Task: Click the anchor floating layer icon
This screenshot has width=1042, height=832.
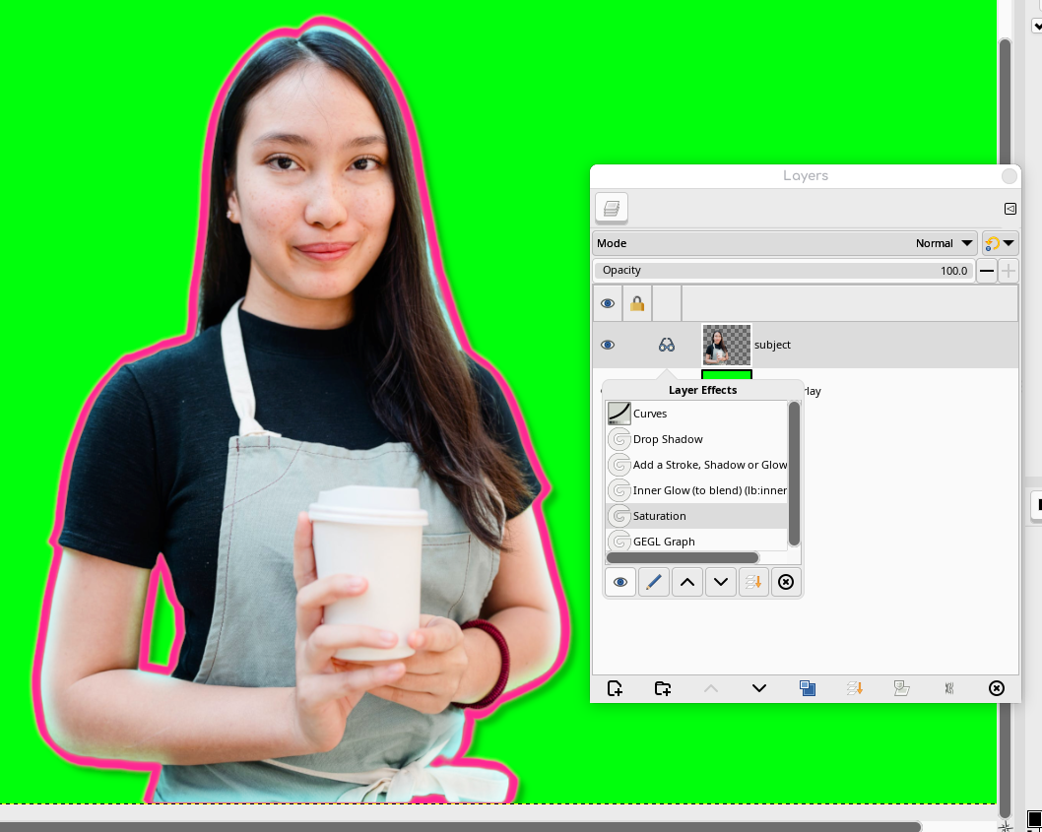Action: pos(949,688)
